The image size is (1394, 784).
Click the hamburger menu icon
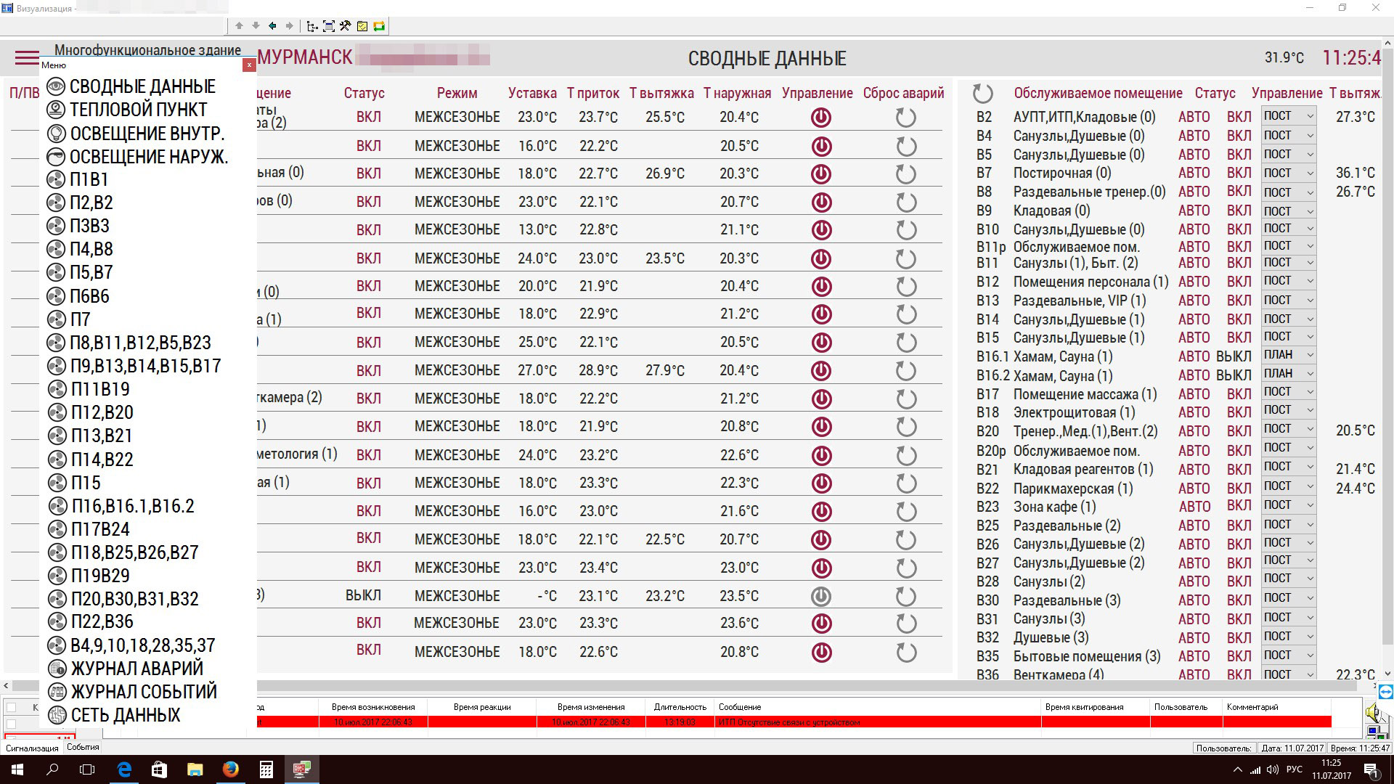coord(26,57)
